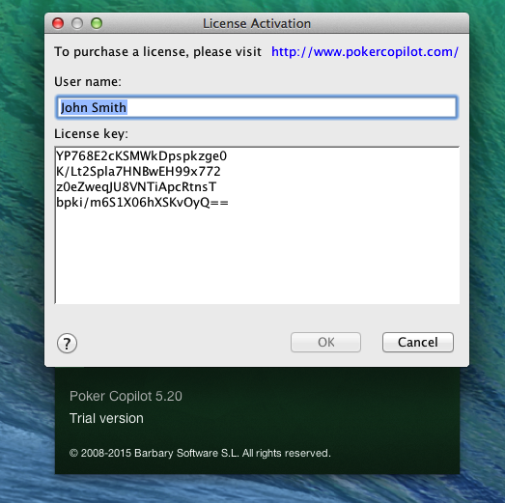Click the "User name:" label
Screen dimensions: 505x503
coord(88,82)
